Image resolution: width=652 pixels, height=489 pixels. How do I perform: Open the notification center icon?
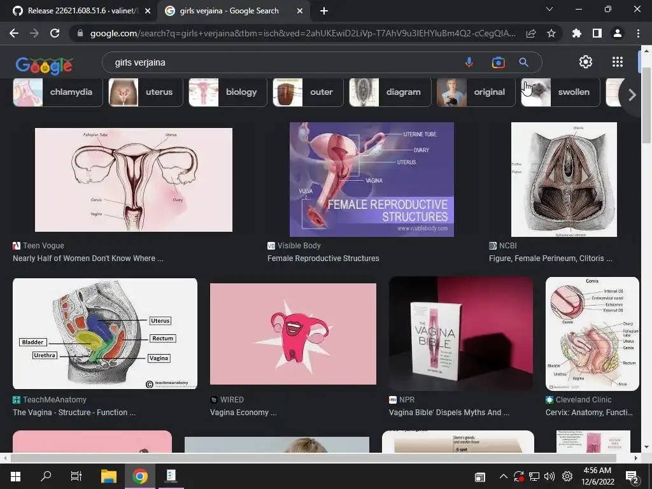[x=632, y=477]
